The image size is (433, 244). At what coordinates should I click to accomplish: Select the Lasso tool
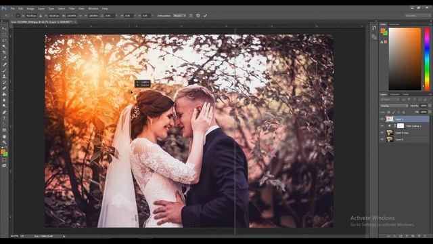point(4,41)
